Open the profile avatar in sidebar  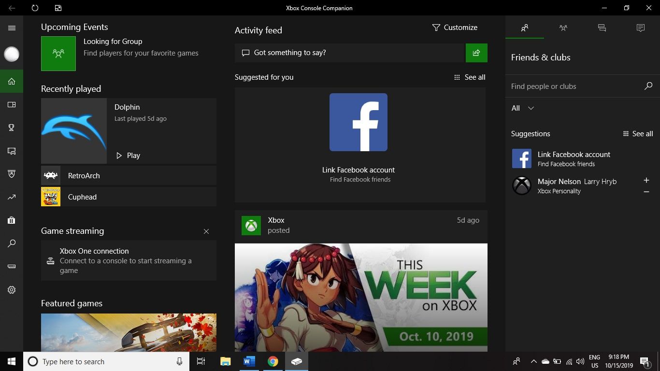coord(12,54)
